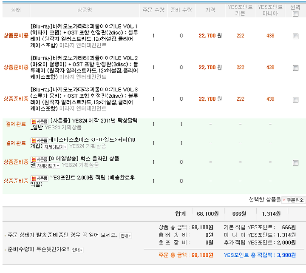306x273 pixels.
Task: Open the Blu-ray VOL.2 마요이 달팽이 product link
Action: (84, 67)
